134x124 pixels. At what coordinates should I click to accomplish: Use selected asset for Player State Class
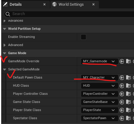pos(122,110)
